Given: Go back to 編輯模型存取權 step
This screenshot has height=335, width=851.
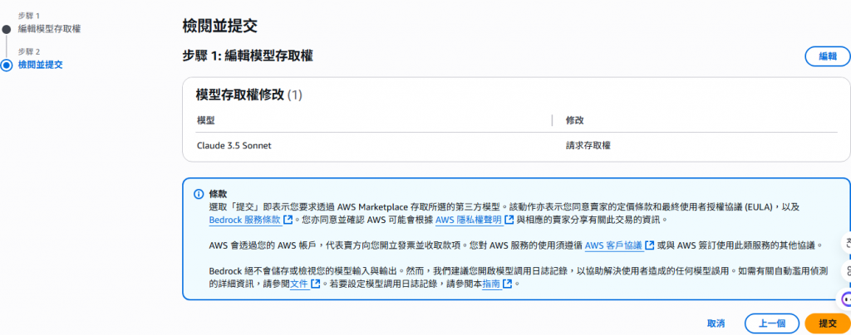Looking at the screenshot, I should (49, 29).
